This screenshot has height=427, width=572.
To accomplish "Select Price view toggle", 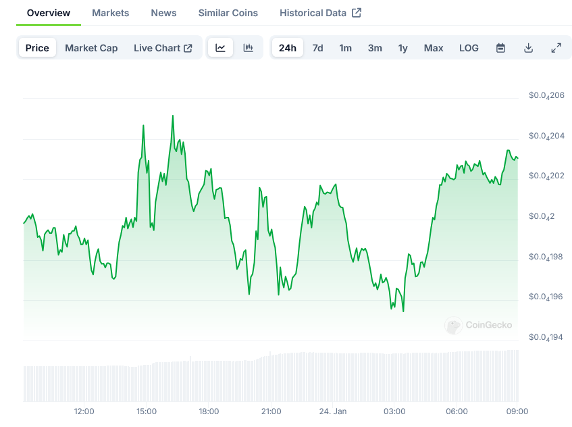I will click(x=37, y=48).
